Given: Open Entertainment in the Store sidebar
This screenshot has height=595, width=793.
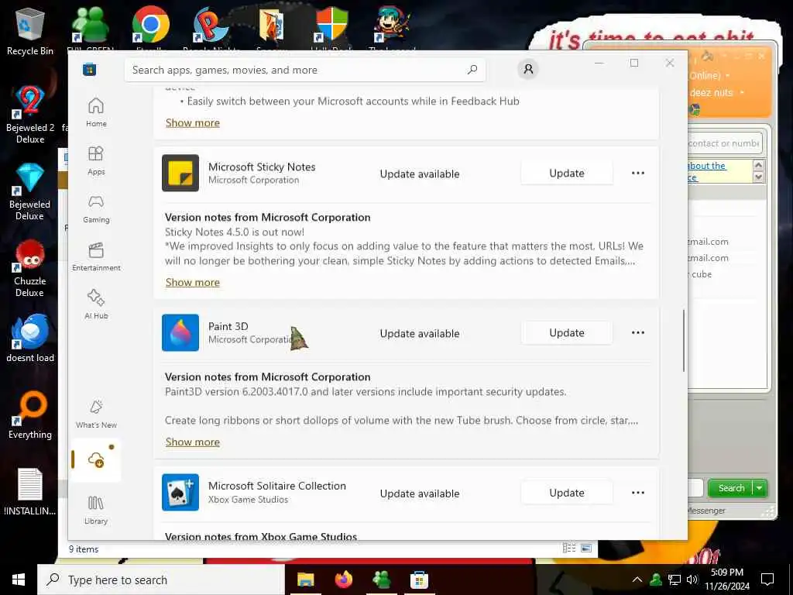Looking at the screenshot, I should (96, 256).
